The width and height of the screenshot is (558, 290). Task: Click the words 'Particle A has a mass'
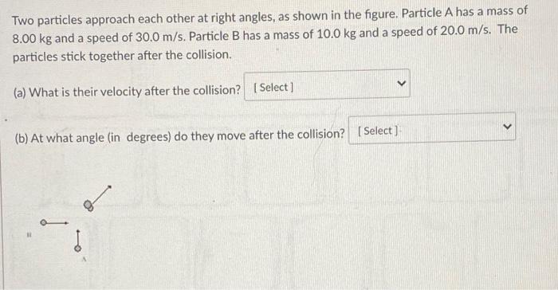(457, 12)
